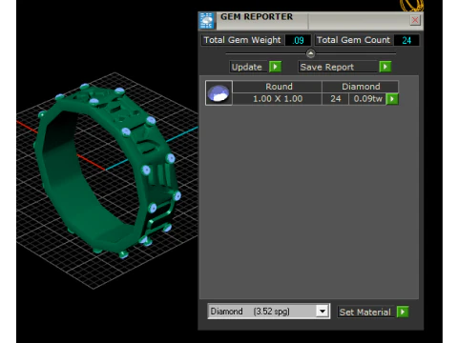
Task: Select the 1.00 X 1.00 size cell
Action: click(278, 99)
